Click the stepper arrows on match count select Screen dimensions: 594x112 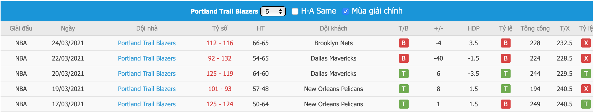[280, 11]
